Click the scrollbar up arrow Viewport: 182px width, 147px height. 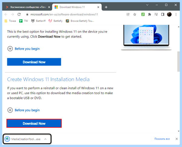tap(179, 27)
